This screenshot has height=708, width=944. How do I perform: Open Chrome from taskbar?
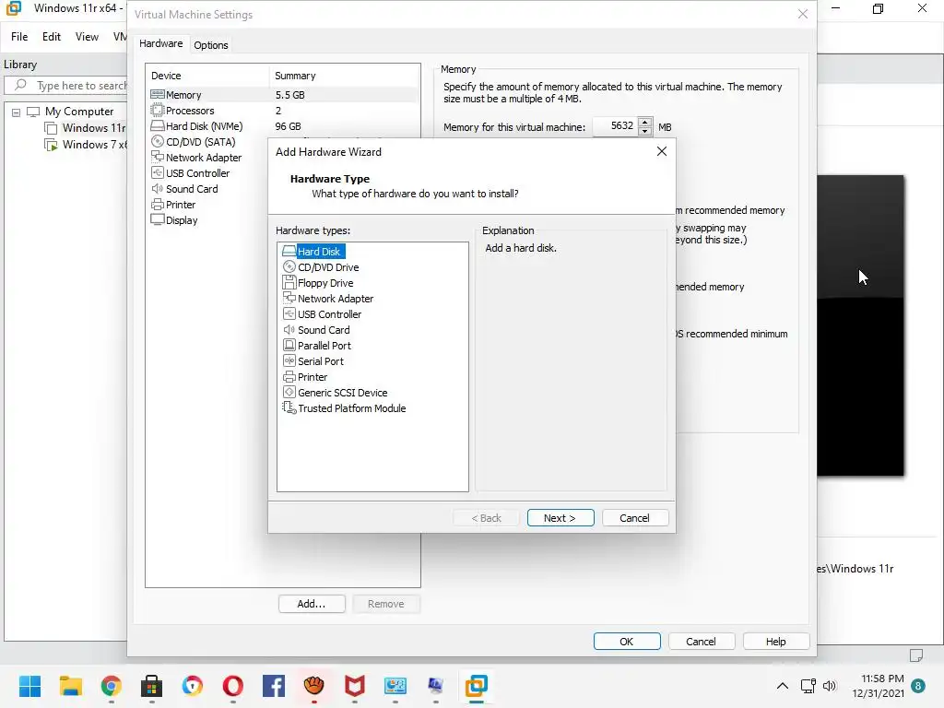pyautogui.click(x=112, y=686)
